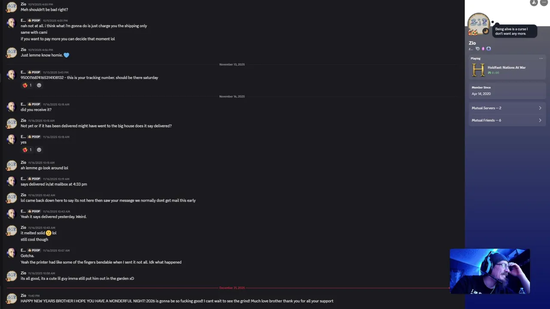
Task: Click the webcam overlay video thumbnail
Action: (x=489, y=271)
